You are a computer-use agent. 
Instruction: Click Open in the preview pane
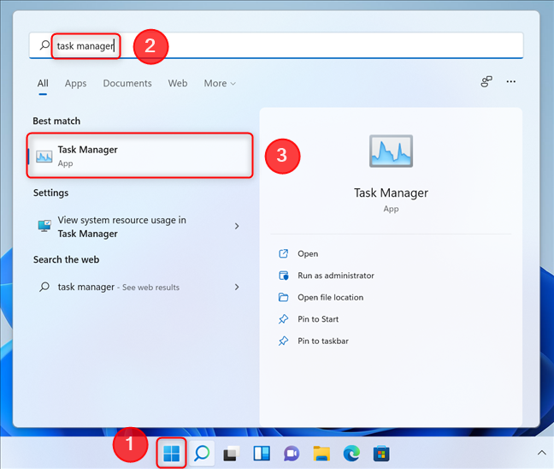coord(308,254)
